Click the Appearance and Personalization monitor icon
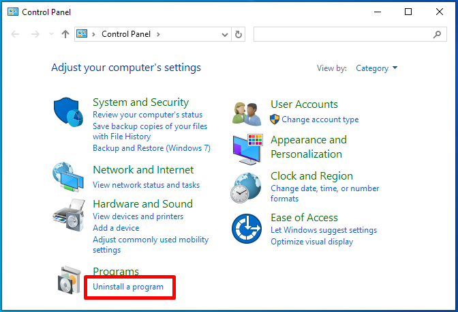Image resolution: width=458 pixels, height=312 pixels. point(247,150)
